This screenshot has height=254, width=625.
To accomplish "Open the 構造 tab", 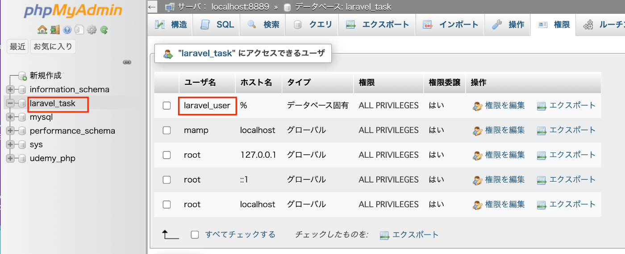I will point(171,25).
